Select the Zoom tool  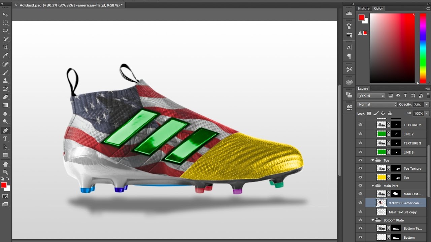pos(5,172)
